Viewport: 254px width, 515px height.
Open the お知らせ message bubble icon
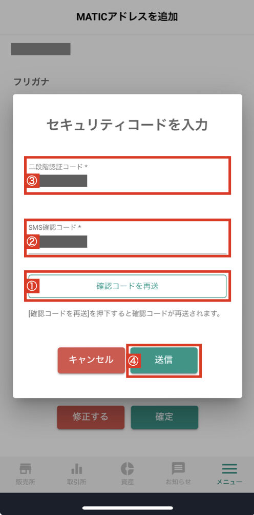(x=178, y=469)
